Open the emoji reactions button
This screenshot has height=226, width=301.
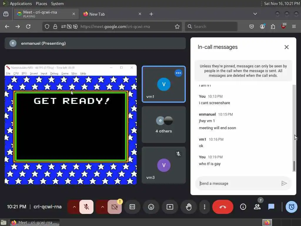tap(151, 207)
